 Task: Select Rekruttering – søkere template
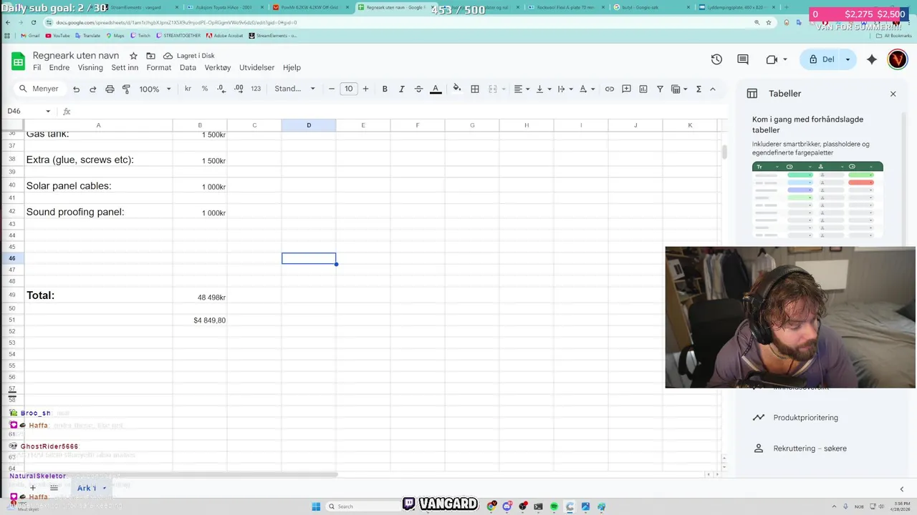810,448
